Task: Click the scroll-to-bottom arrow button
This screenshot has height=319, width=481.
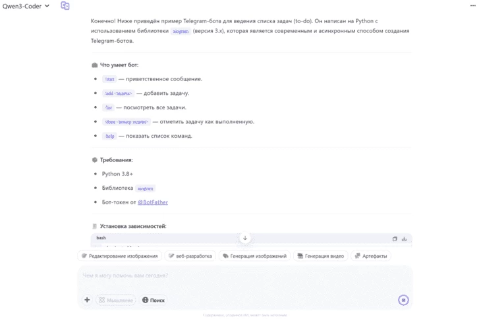Action: (x=245, y=238)
